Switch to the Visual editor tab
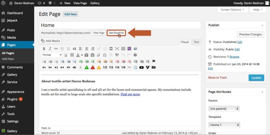270x135 pixels. (x=185, y=42)
